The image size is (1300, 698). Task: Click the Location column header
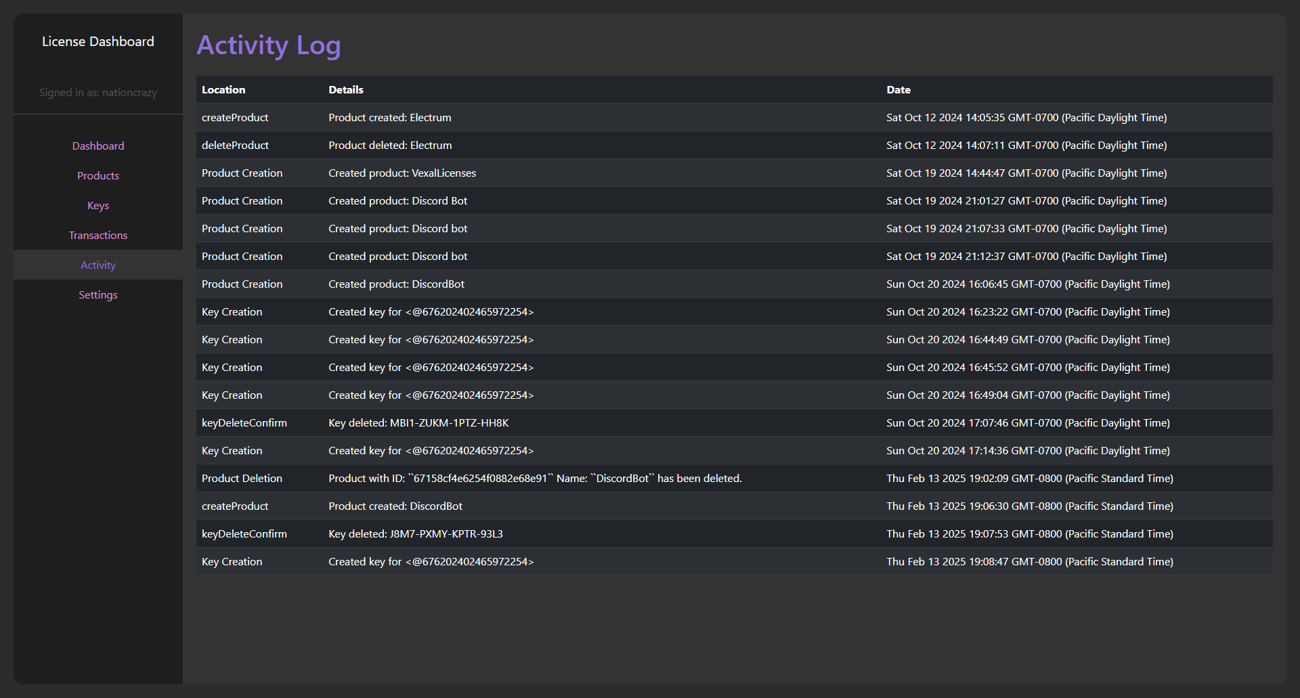click(x=223, y=90)
